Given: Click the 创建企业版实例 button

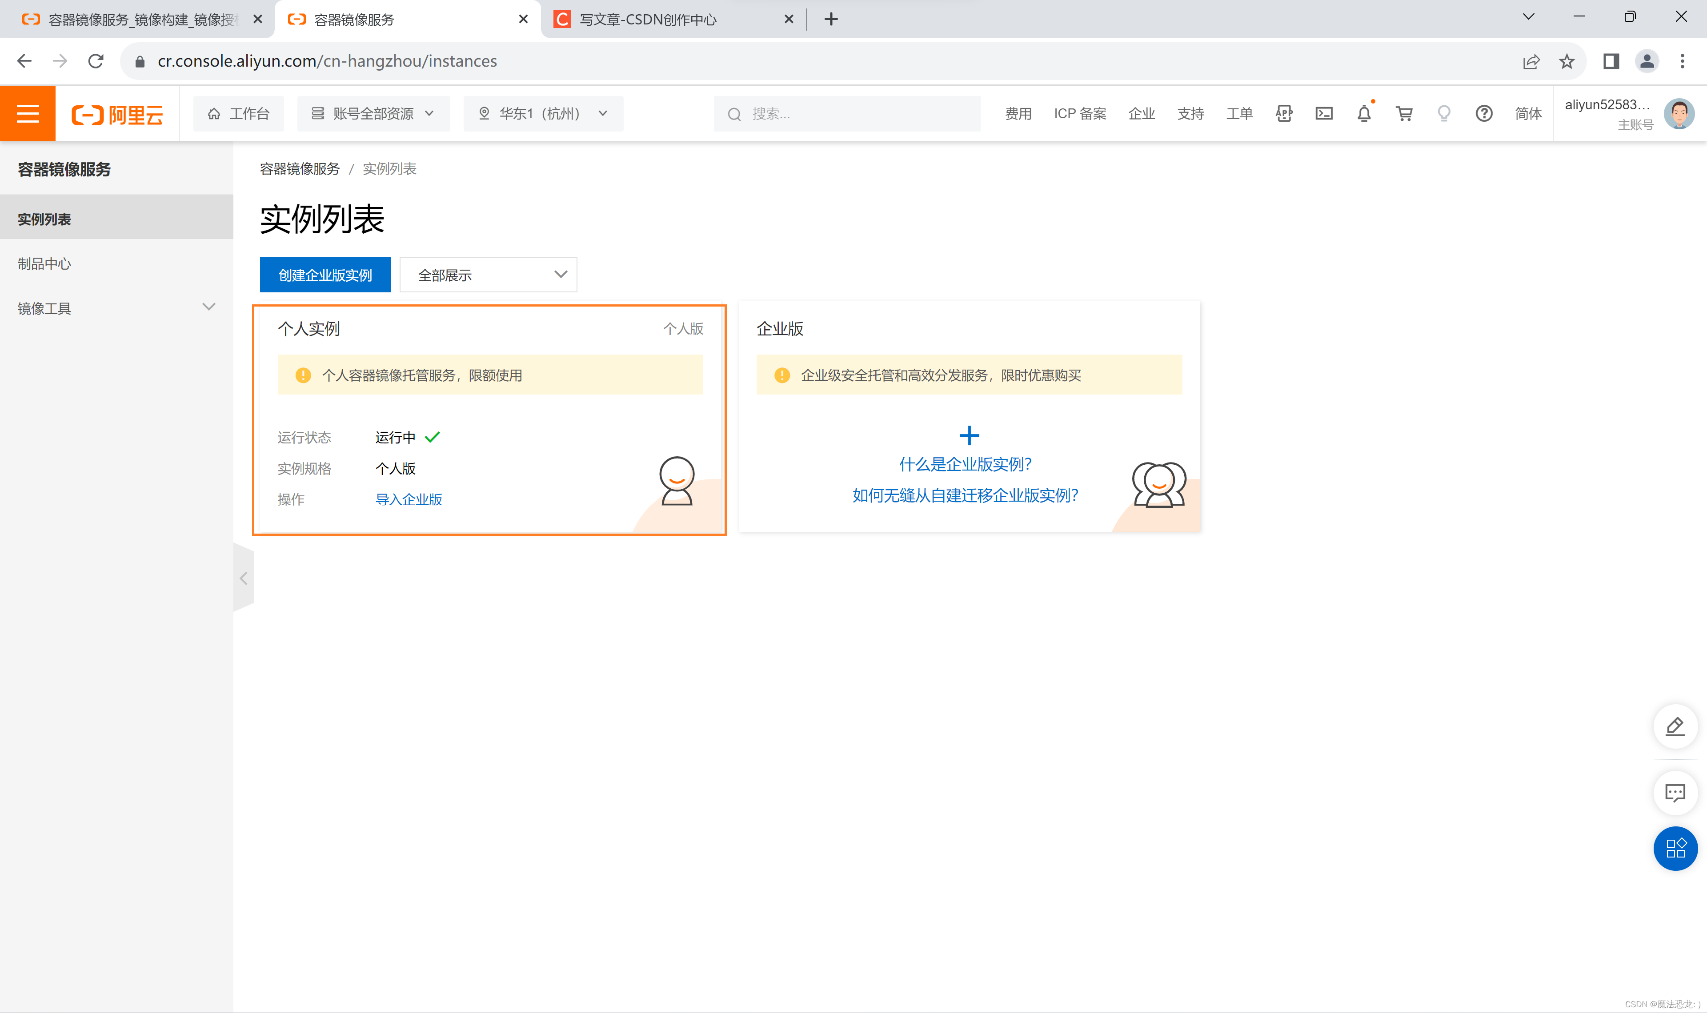Looking at the screenshot, I should tap(325, 275).
